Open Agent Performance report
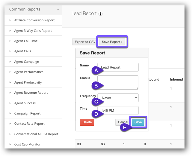Viewport: 192px width, 156px height. 29,72
